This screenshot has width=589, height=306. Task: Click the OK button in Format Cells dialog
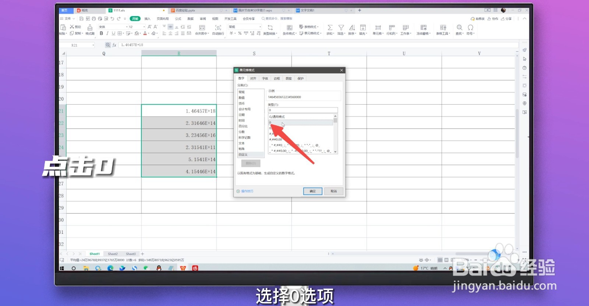tap(313, 191)
